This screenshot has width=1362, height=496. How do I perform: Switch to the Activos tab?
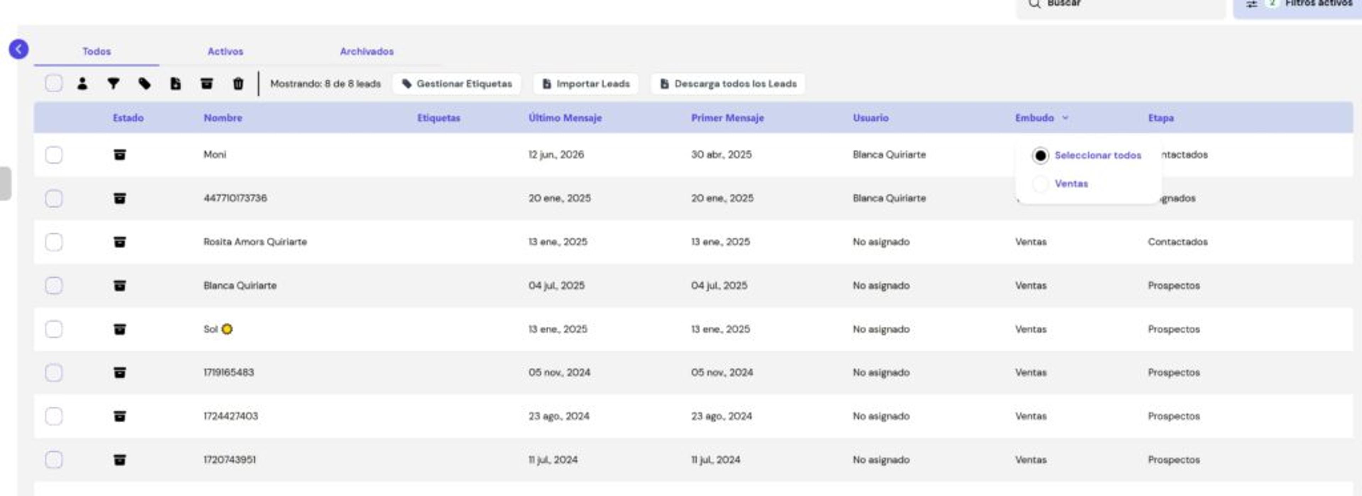(x=225, y=51)
